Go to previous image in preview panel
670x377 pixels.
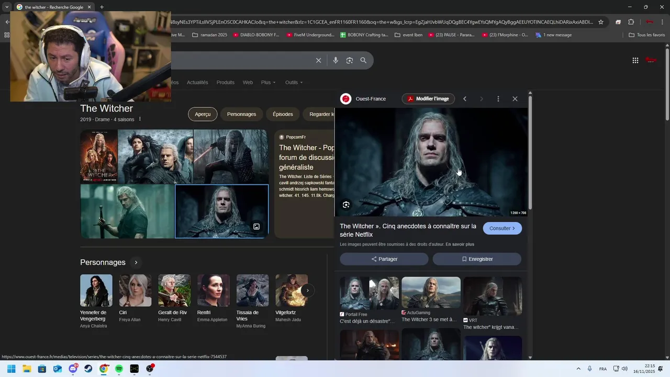coord(464,98)
